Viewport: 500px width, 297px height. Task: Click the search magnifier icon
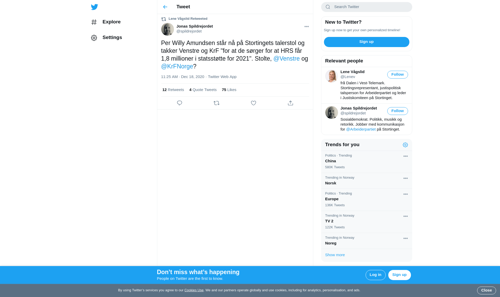click(328, 7)
